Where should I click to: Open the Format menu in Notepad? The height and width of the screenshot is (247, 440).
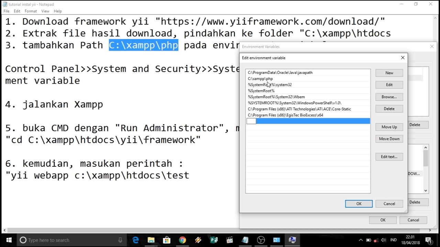click(31, 11)
